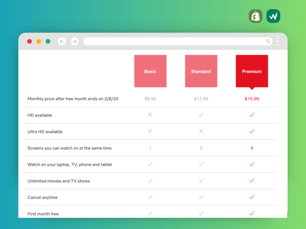This screenshot has height=229, width=306.
Task: Click 'Watch on your laptop, TV' label
Action: [70, 165]
